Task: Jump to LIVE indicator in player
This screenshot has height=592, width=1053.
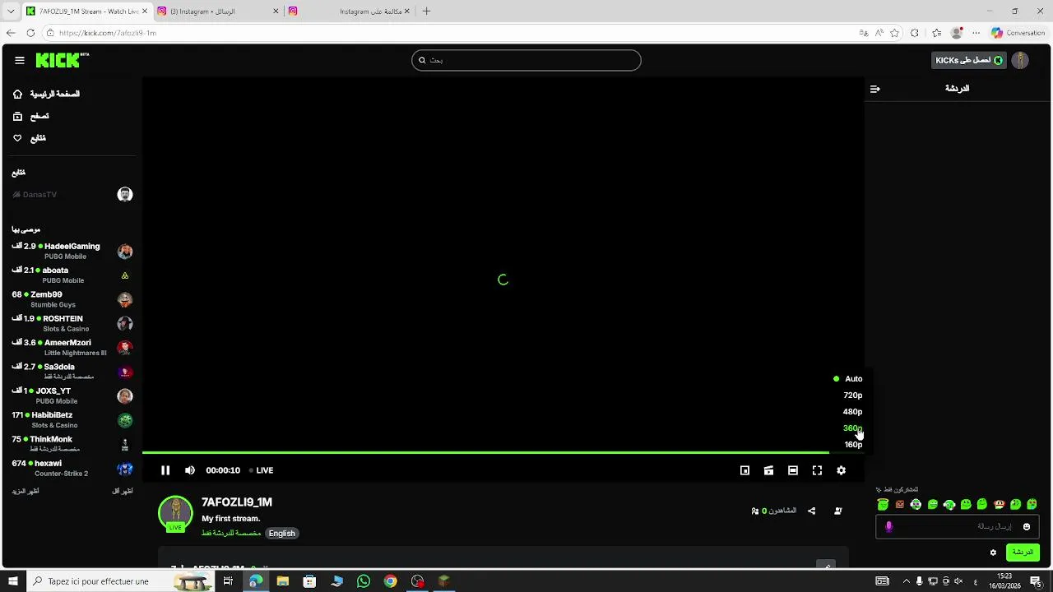Action: tap(262, 470)
